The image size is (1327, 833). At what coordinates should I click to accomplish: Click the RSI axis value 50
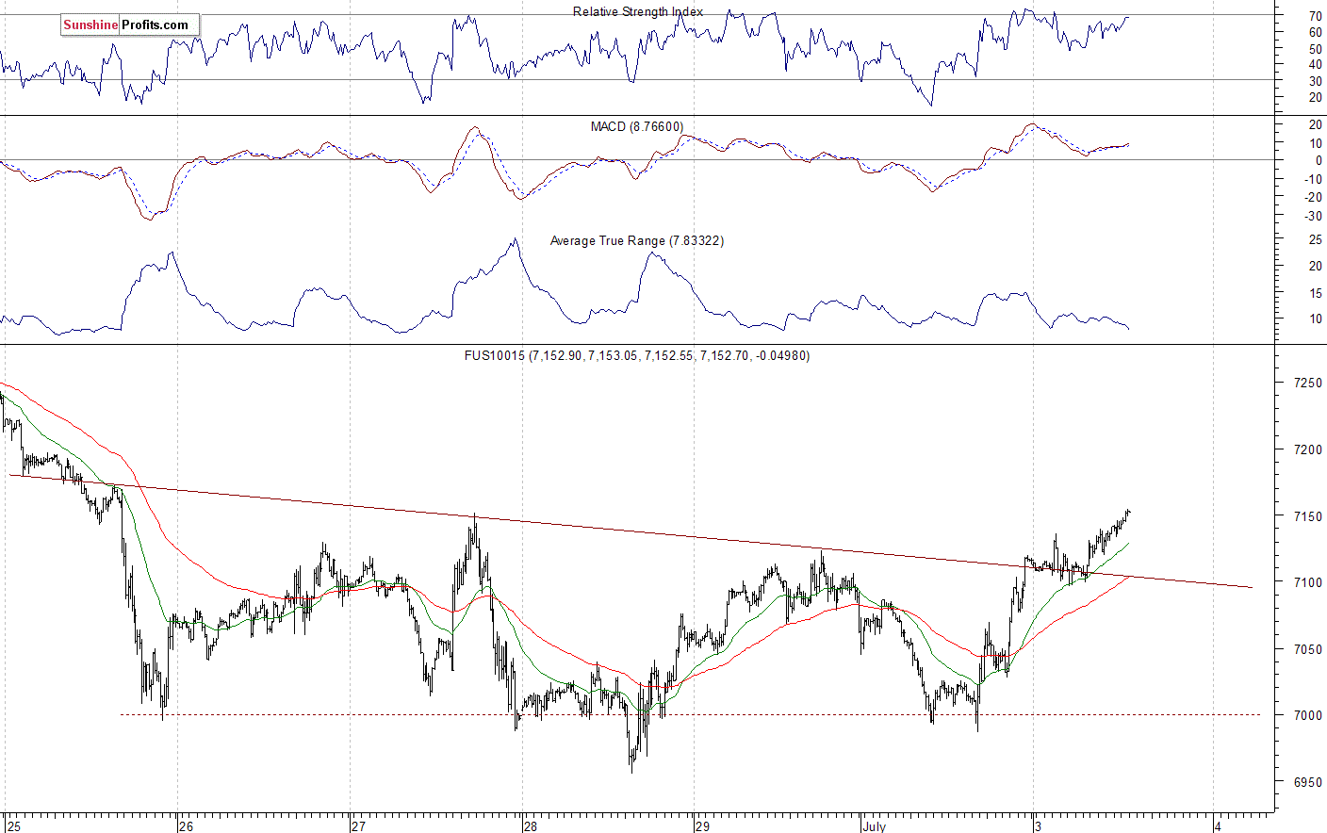1315,48
